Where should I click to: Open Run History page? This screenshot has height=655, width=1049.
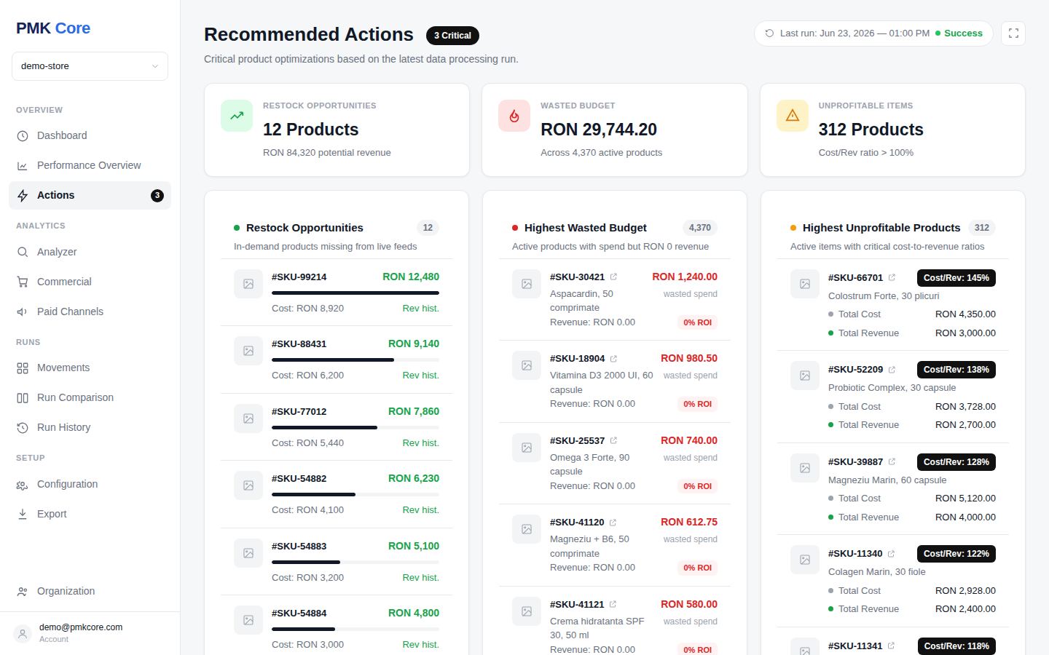tap(90, 428)
